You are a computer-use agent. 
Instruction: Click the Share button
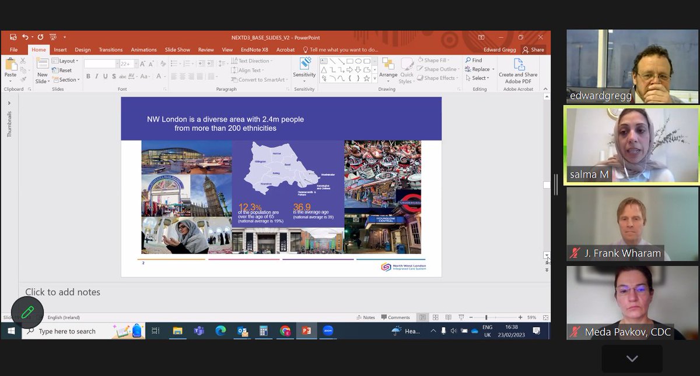[533, 50]
